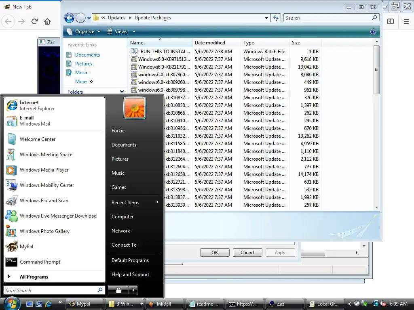Open the browser hamburger menu

pos(406,21)
